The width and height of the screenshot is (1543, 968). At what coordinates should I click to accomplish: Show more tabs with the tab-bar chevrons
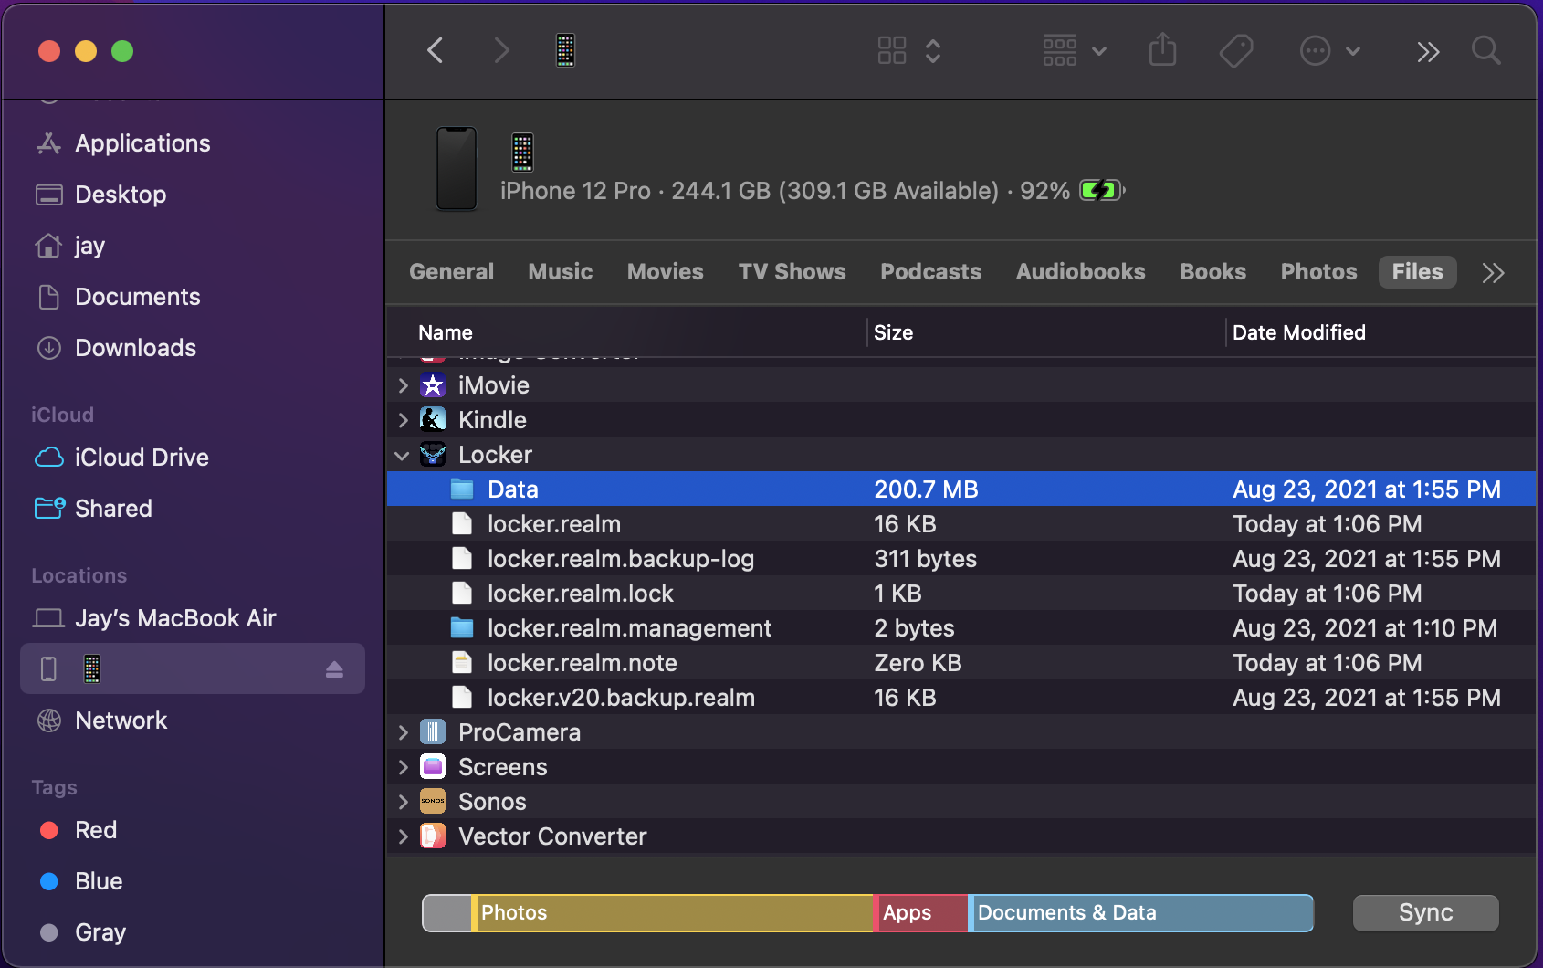click(1493, 273)
